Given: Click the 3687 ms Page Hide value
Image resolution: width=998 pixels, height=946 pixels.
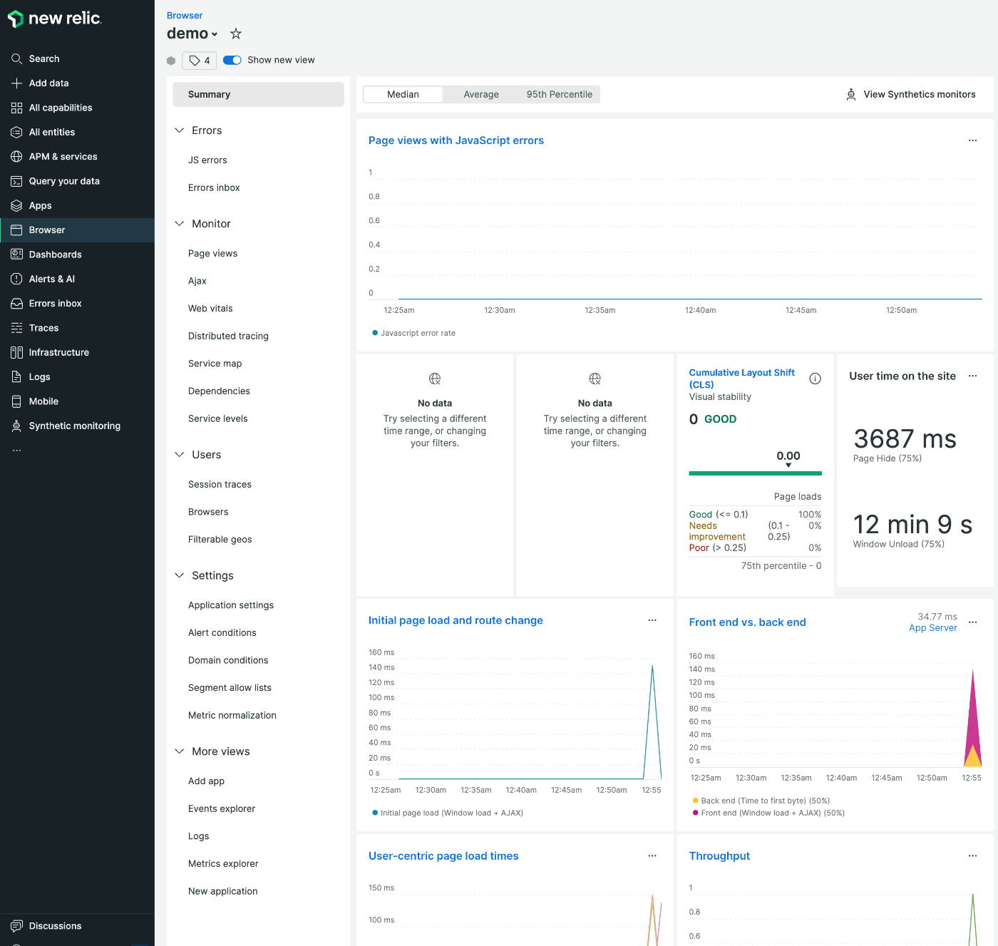Looking at the screenshot, I should [x=905, y=439].
